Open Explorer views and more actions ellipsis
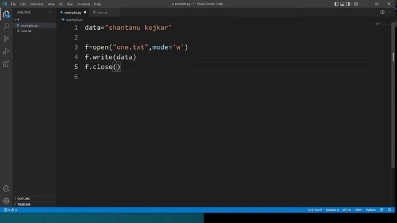 point(50,12)
